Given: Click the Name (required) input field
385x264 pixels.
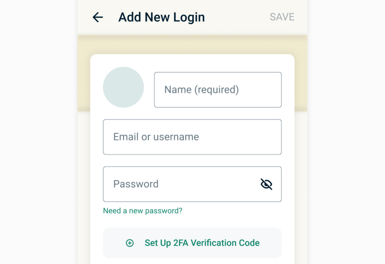Looking at the screenshot, I should 218,90.
